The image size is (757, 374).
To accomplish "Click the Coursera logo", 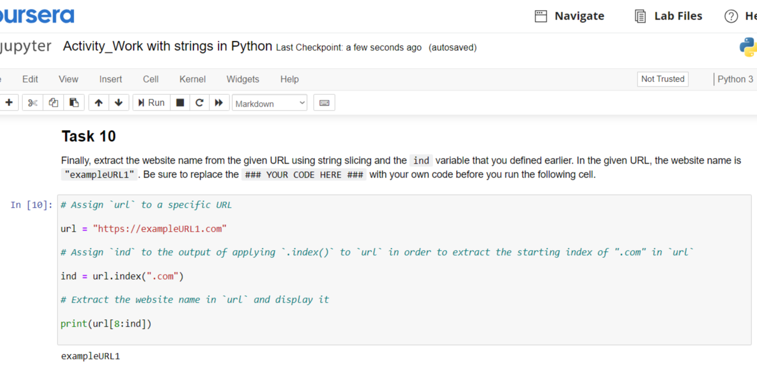I will click(x=37, y=16).
